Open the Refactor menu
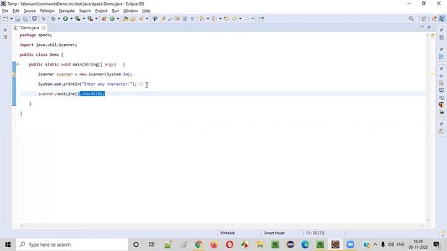This screenshot has width=447, height=251. [x=47, y=11]
